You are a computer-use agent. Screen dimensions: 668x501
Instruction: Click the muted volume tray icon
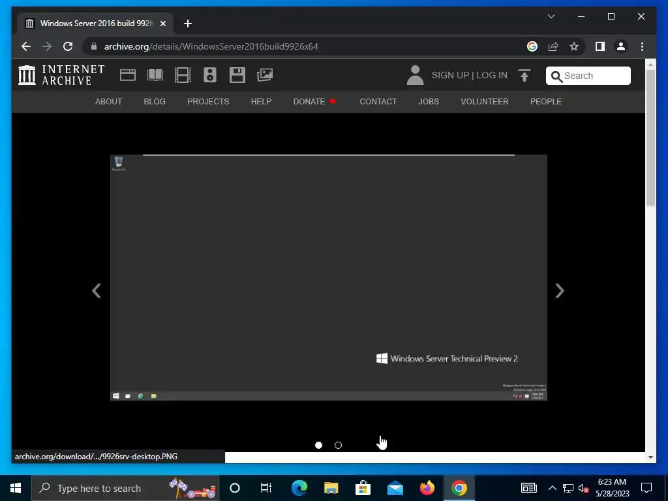[x=583, y=488]
